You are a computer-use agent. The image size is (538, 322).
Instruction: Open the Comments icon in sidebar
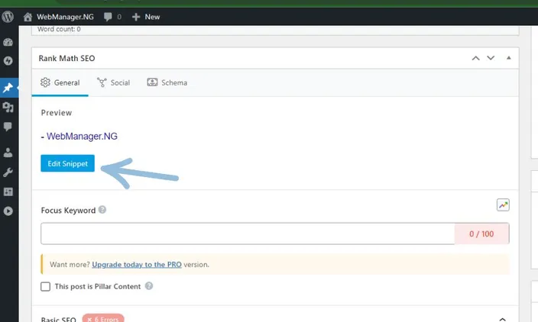tap(8, 127)
